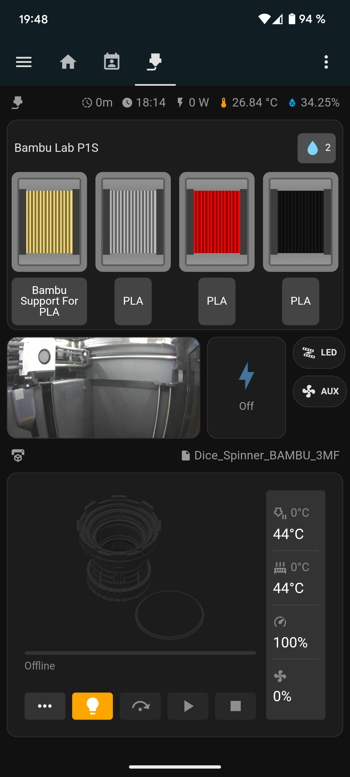Viewport: 350px width, 777px height.
Task: Resume print with the play button
Action: [188, 706]
